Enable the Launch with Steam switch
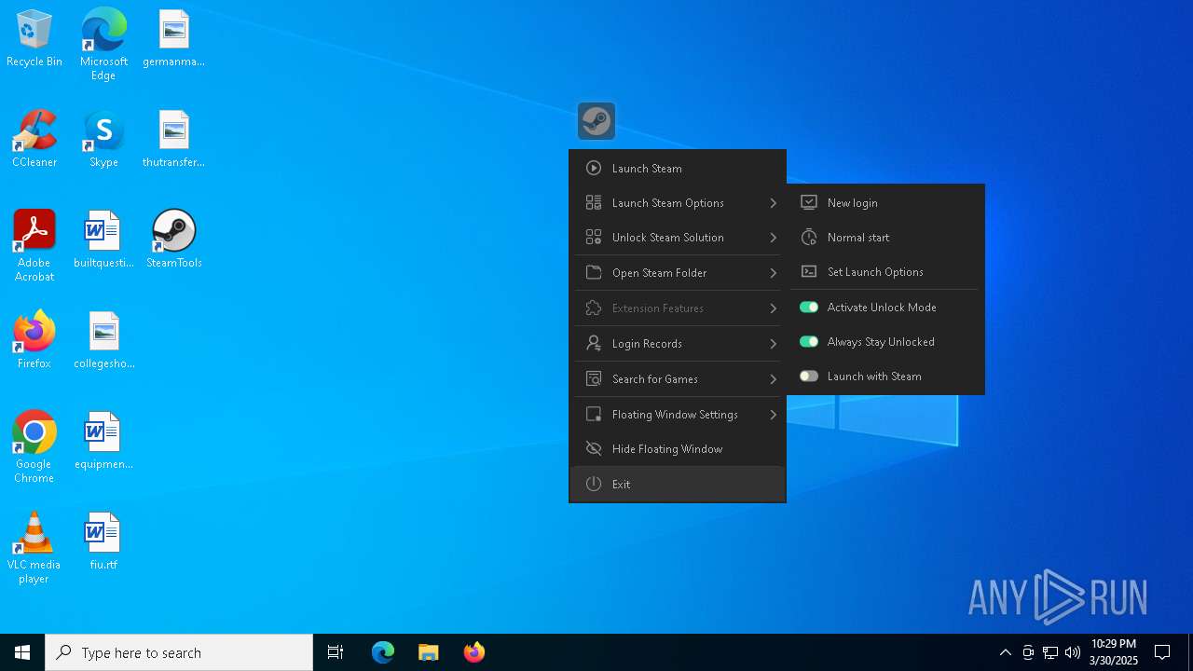1193x671 pixels. (x=809, y=377)
